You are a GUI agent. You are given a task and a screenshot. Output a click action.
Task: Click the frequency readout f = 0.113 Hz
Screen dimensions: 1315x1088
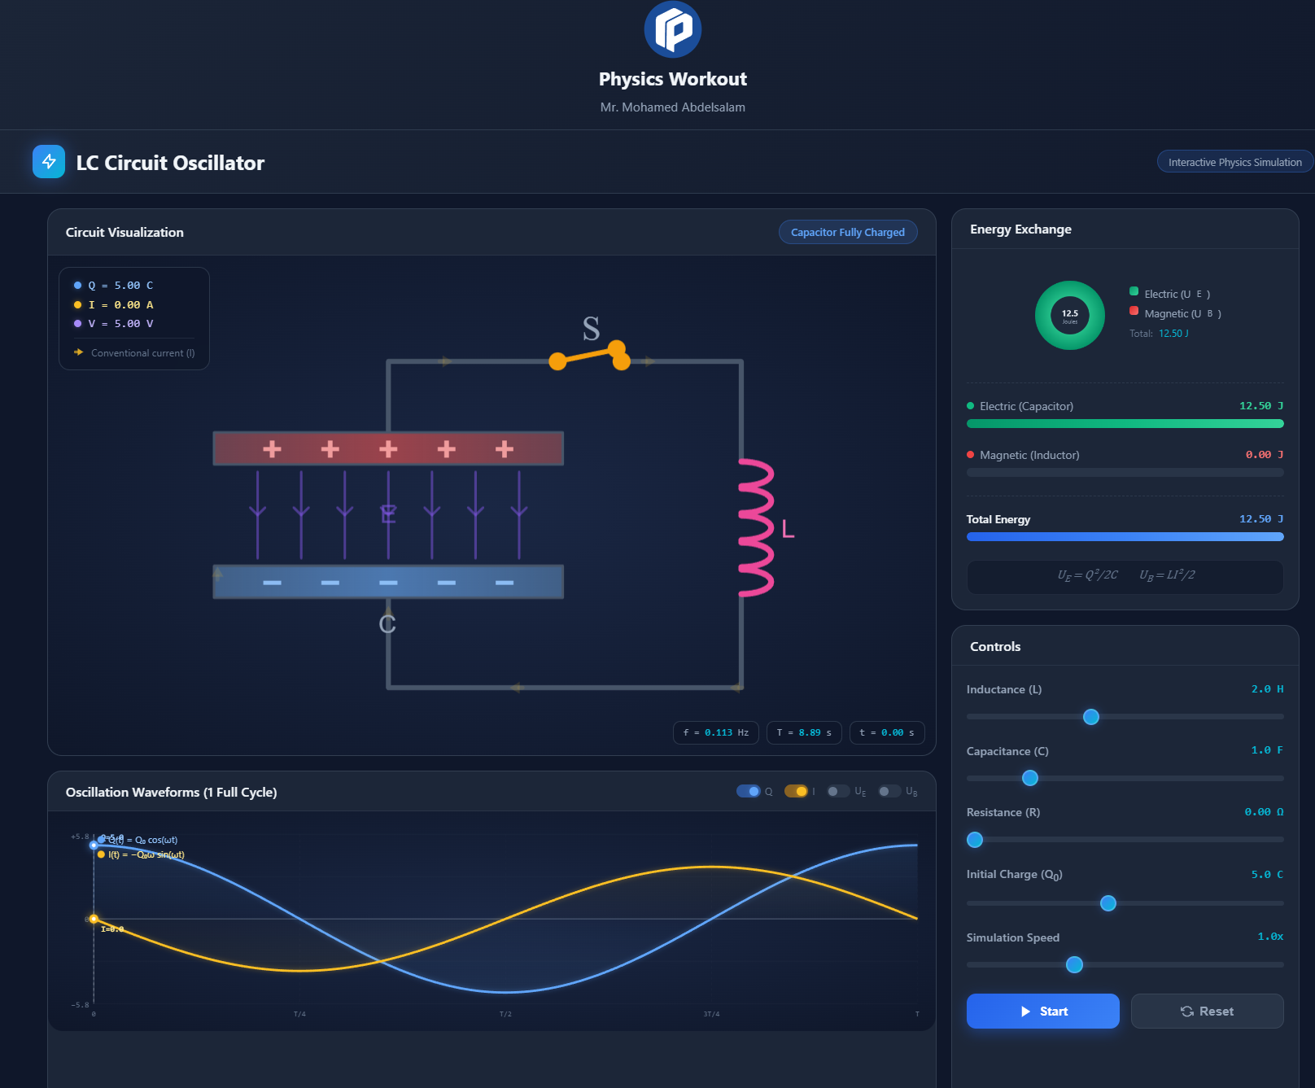click(716, 732)
